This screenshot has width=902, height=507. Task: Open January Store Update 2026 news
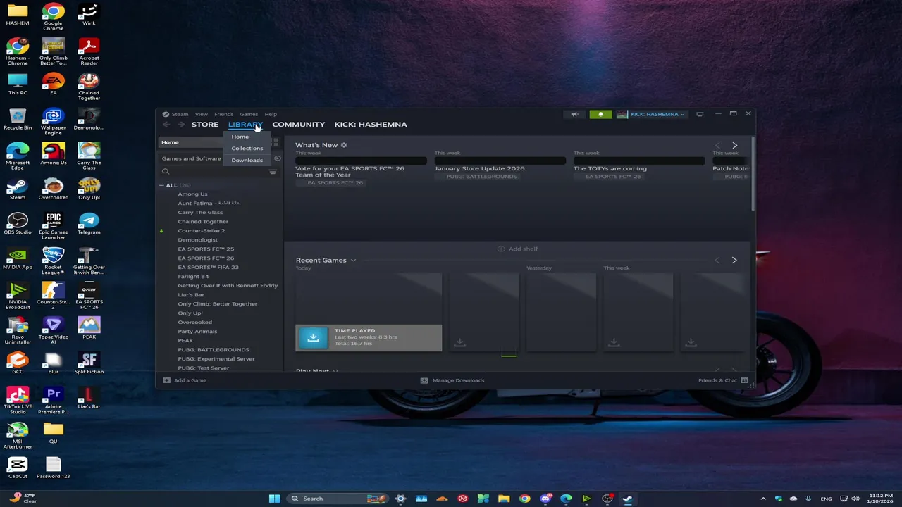point(480,168)
